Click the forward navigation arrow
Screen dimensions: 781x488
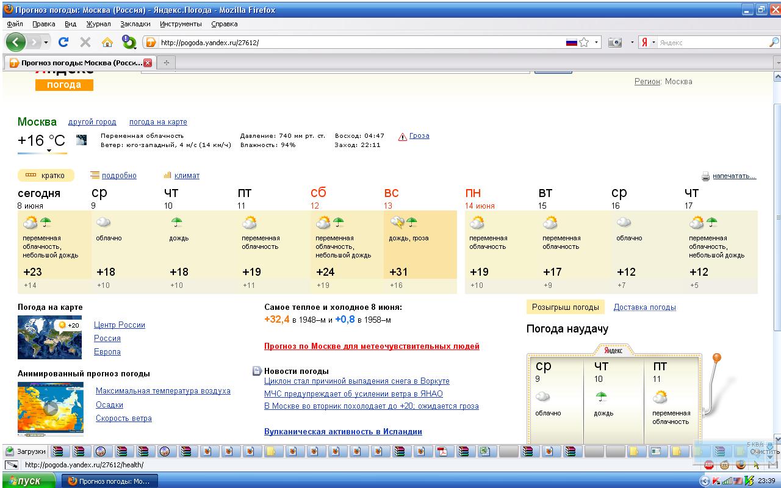pos(34,42)
